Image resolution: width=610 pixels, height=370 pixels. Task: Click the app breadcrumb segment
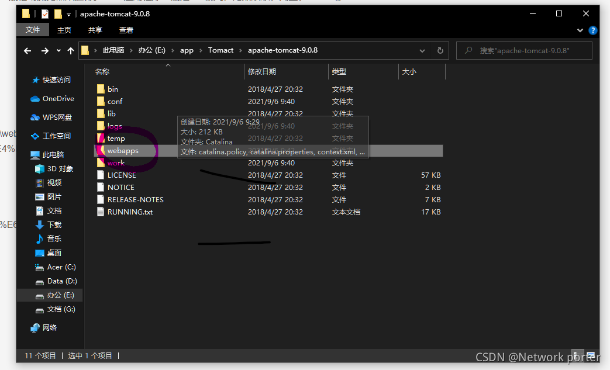point(187,50)
